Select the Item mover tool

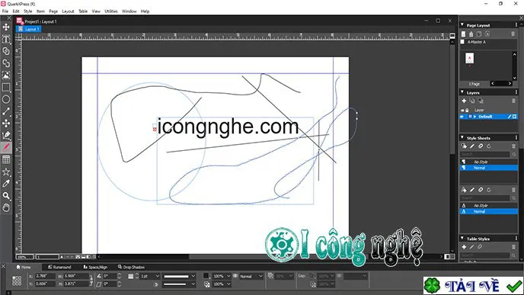point(6,27)
